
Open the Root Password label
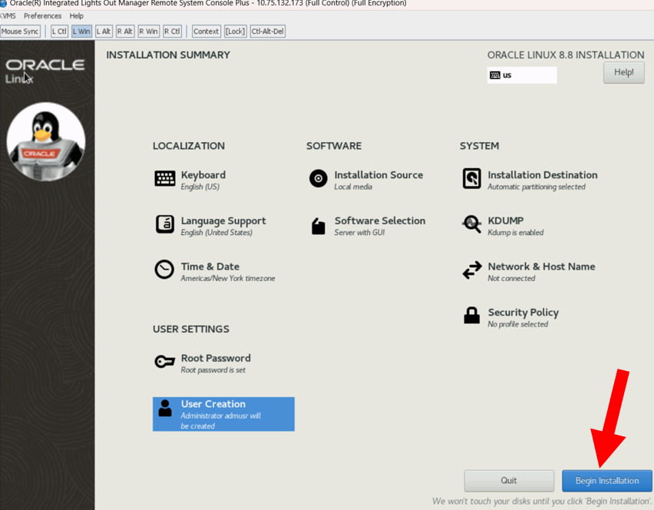click(x=216, y=358)
